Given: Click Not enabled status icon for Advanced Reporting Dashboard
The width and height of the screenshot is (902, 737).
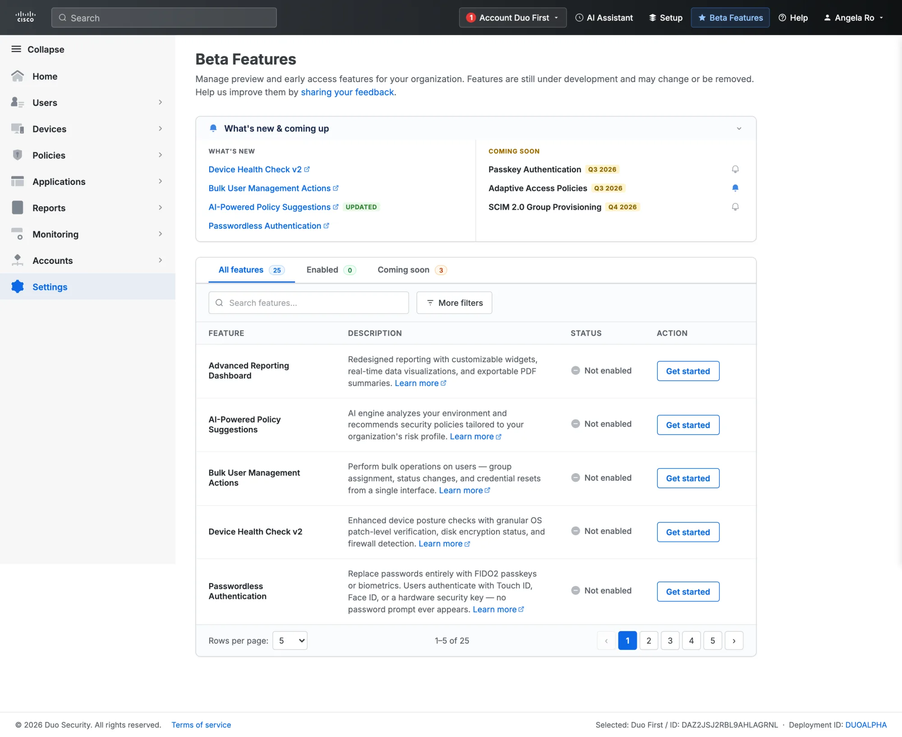Looking at the screenshot, I should [x=575, y=370].
